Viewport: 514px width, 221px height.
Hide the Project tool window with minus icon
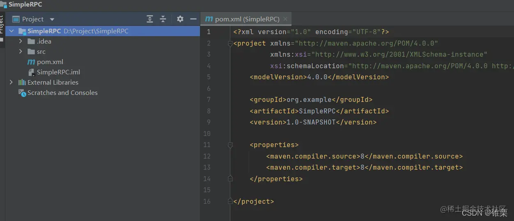[193, 19]
